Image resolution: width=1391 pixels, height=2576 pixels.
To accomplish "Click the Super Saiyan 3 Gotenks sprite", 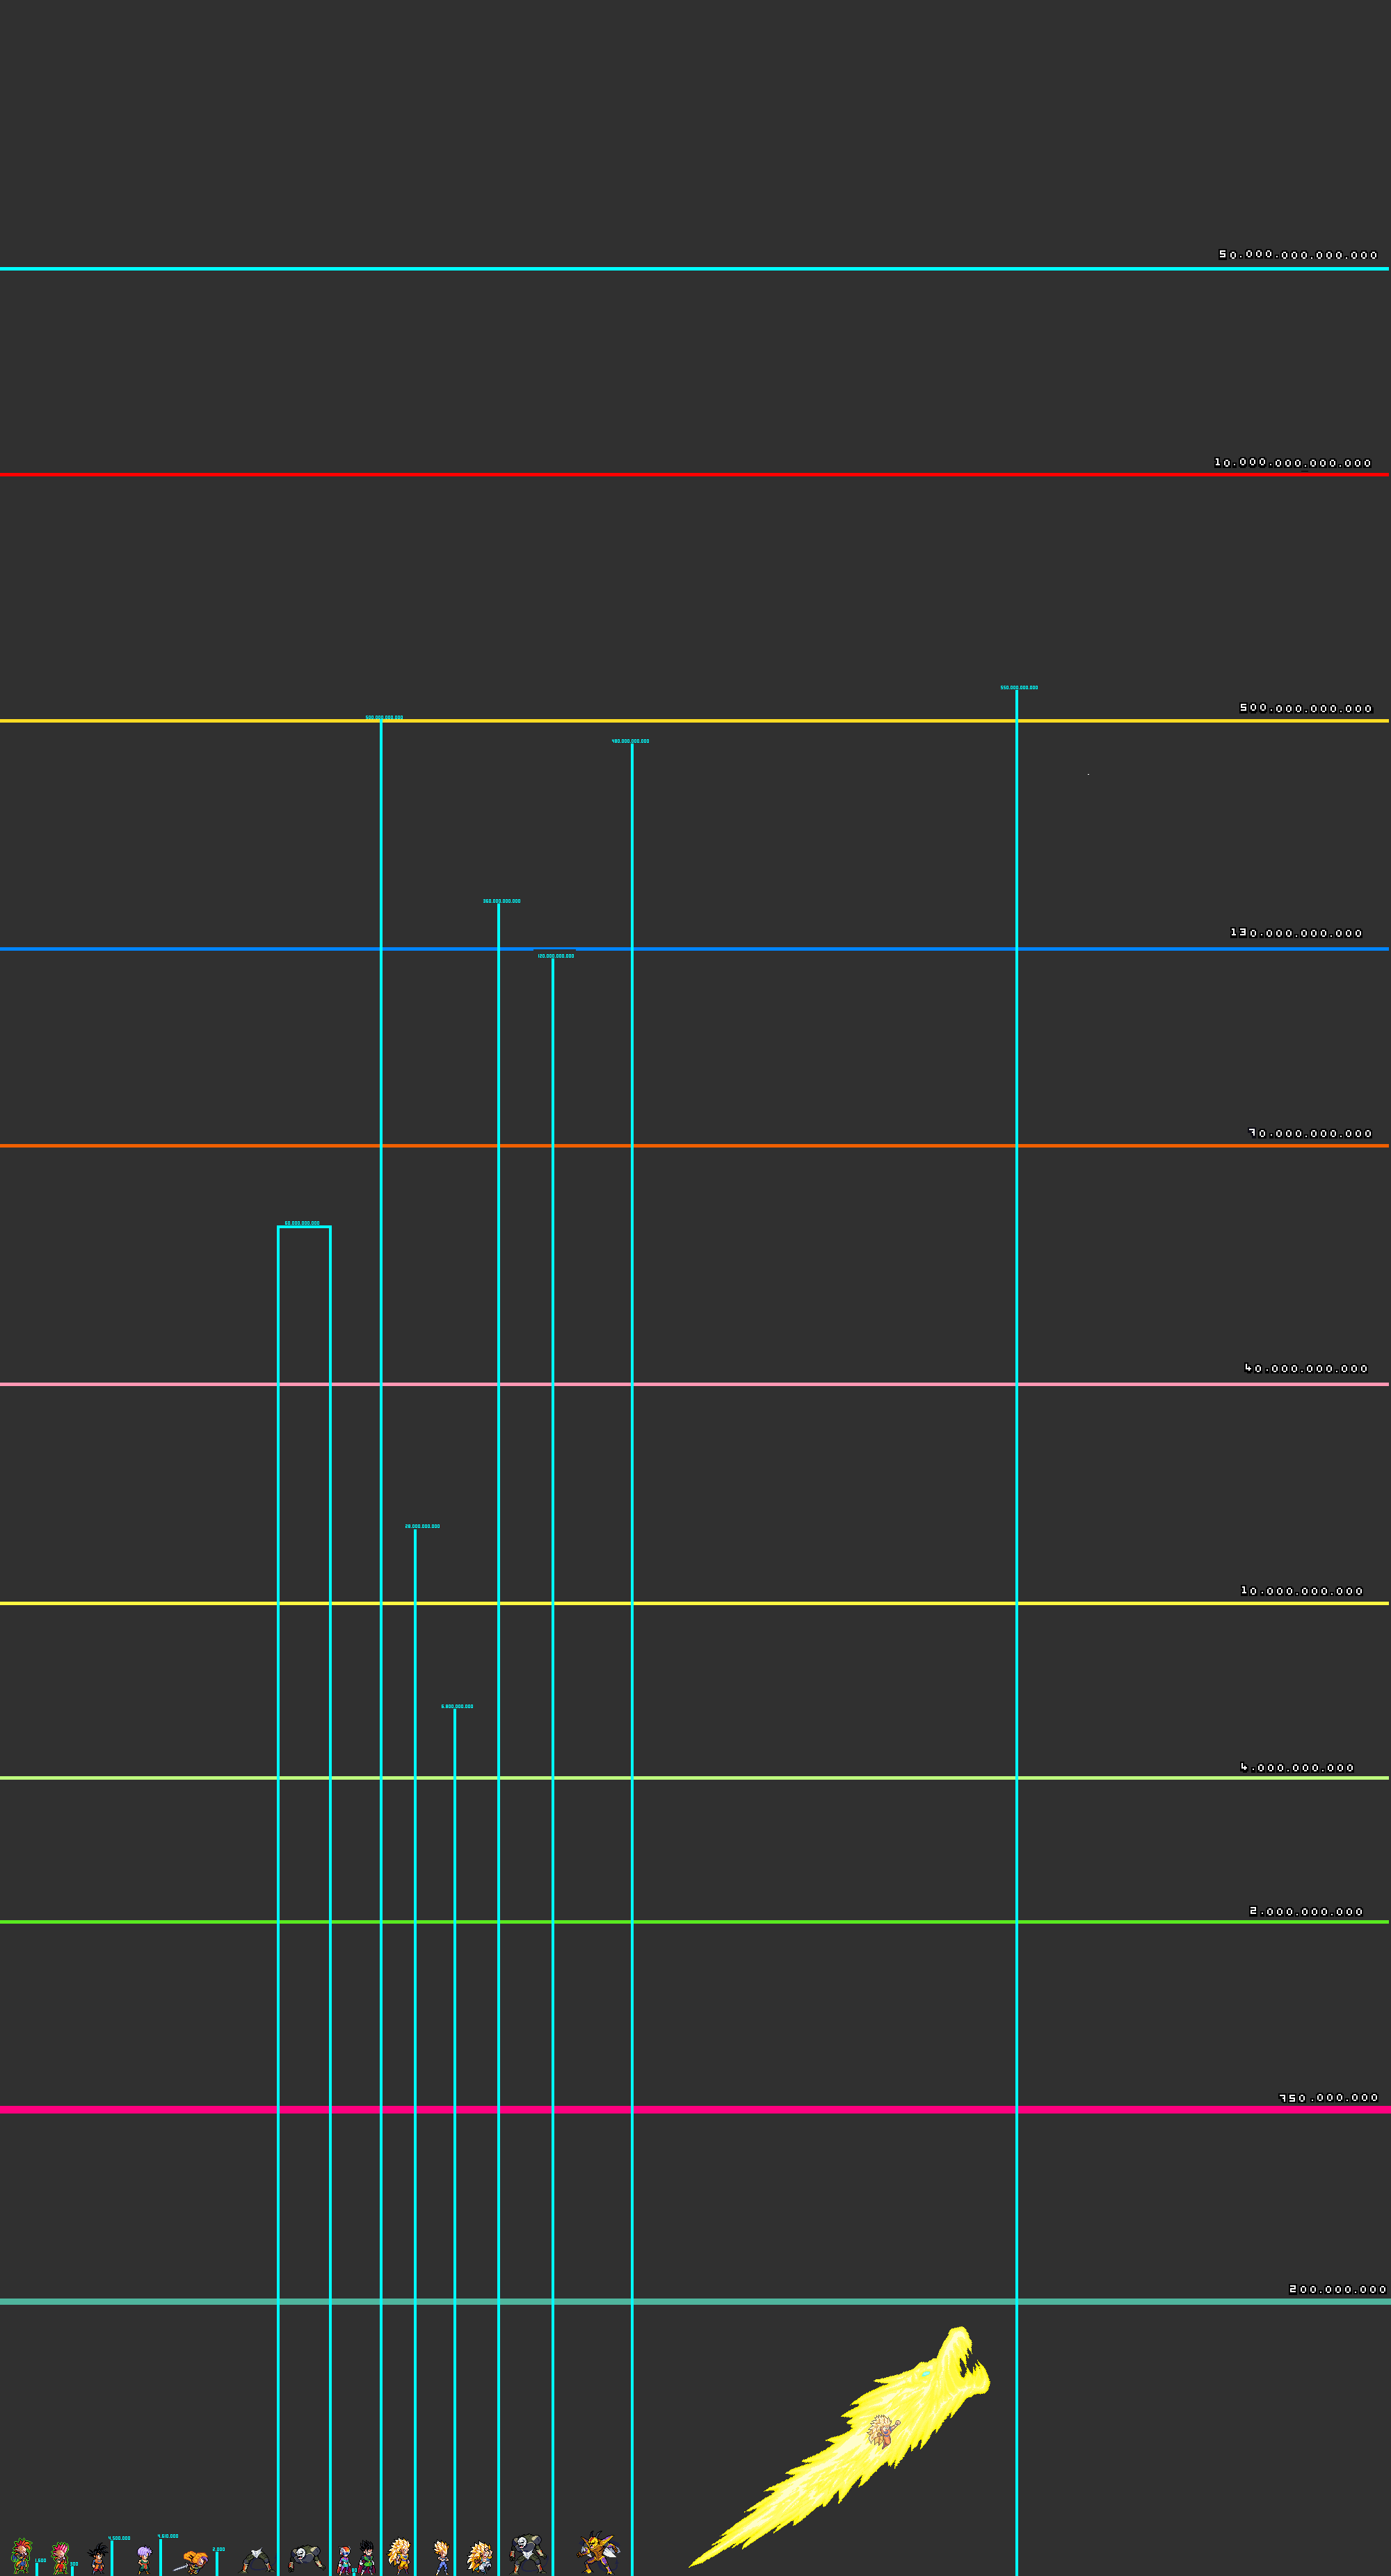I will pos(479,2558).
